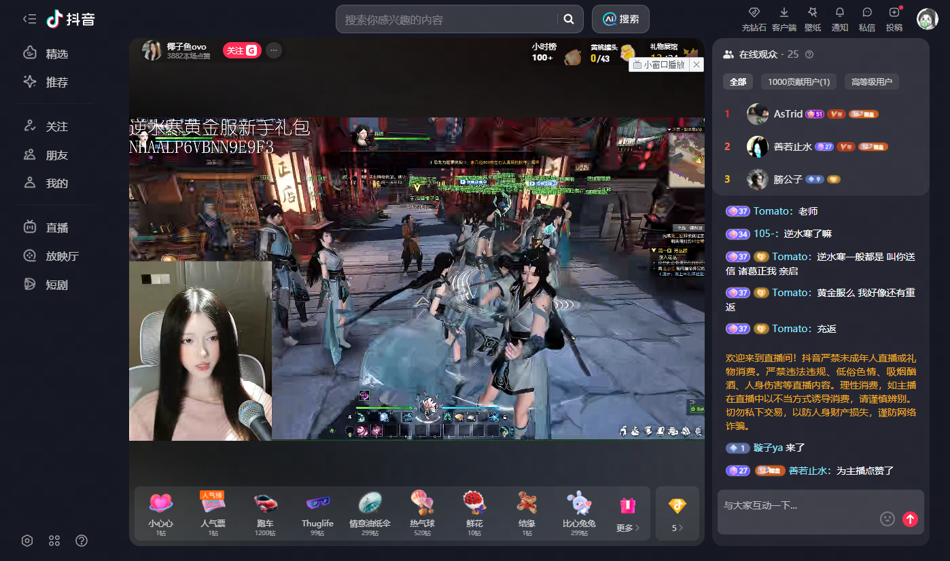Viewport: 950px width, 561px height.
Task: Focus the 搜索你感兴趣的内容 search field
Action: point(448,20)
